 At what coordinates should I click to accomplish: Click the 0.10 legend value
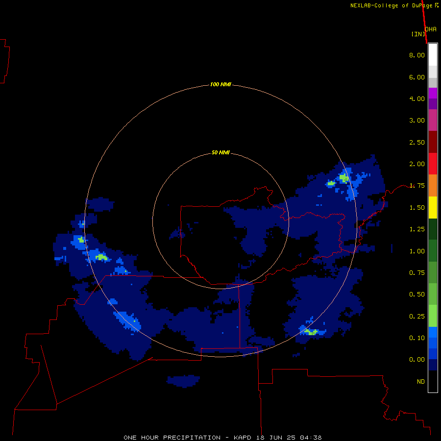click(x=417, y=338)
